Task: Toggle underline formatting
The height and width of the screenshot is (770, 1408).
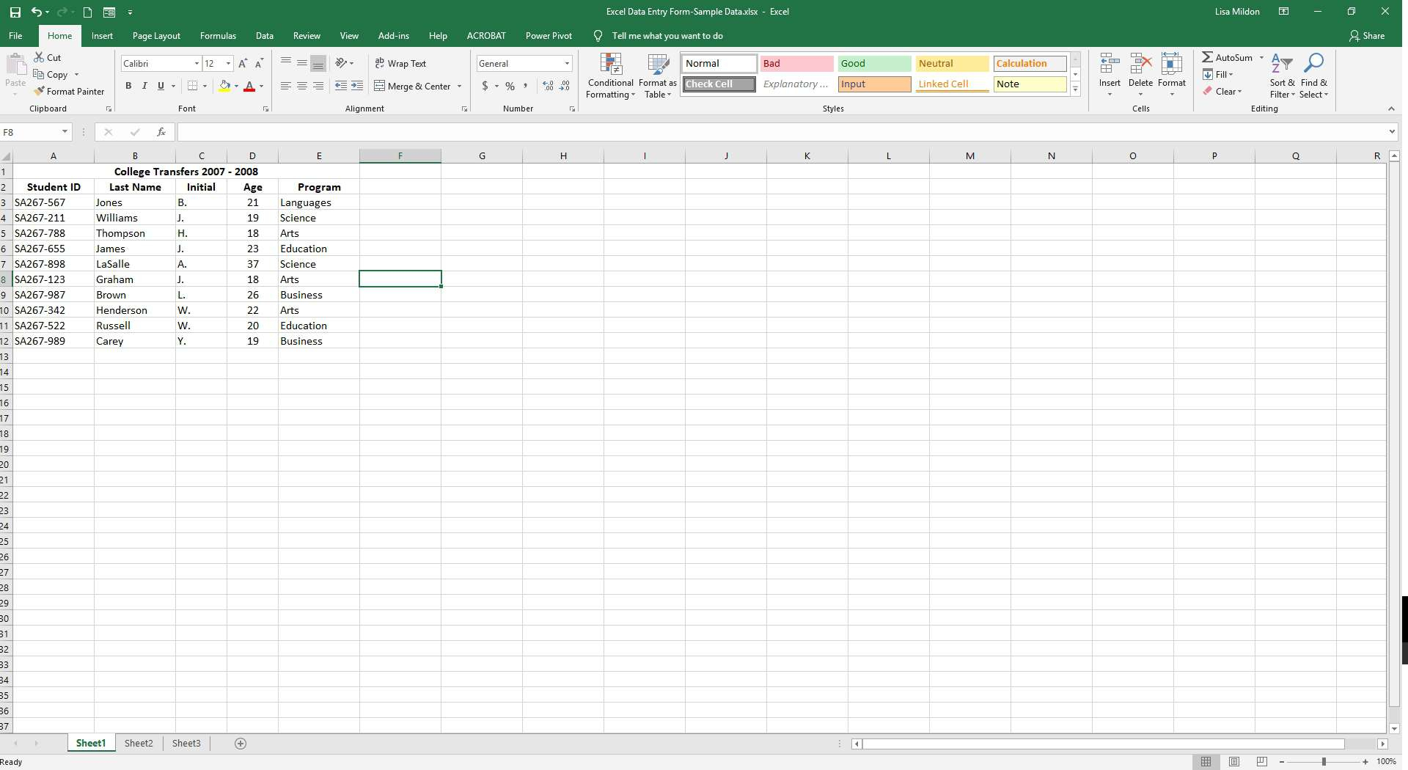Action: tap(160, 86)
